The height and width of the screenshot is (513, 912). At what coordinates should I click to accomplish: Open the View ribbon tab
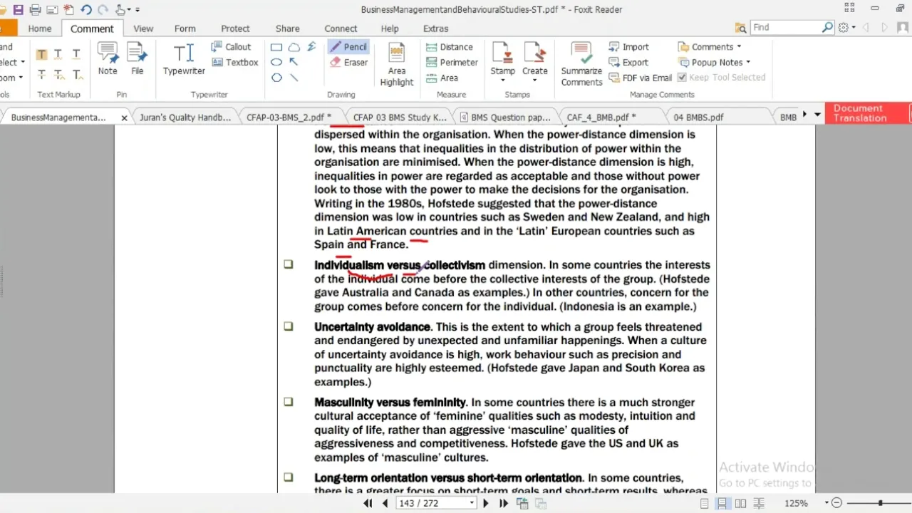tap(143, 28)
